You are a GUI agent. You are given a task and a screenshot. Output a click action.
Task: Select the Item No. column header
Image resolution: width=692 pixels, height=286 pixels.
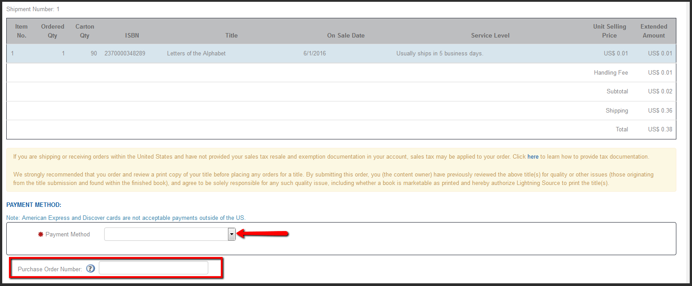(21, 31)
